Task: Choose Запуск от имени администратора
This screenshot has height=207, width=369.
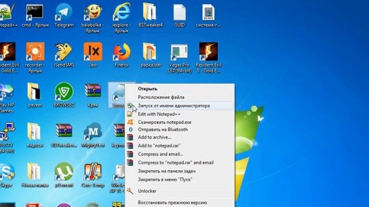Action: pyautogui.click(x=180, y=106)
